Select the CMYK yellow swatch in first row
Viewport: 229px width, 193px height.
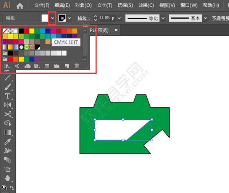point(32,31)
